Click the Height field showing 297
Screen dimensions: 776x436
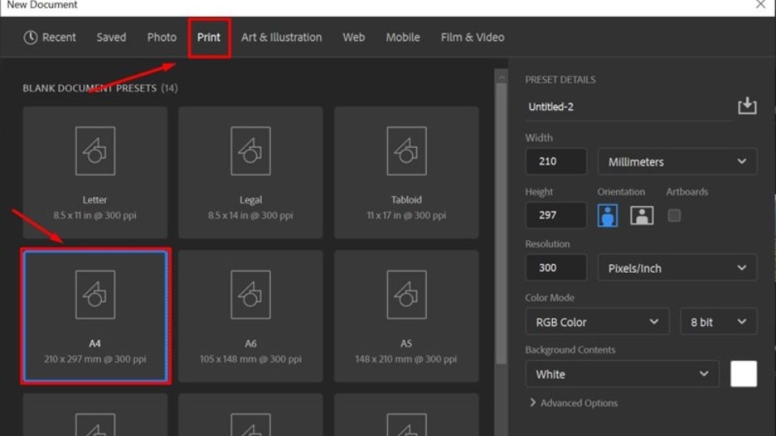[x=556, y=215]
